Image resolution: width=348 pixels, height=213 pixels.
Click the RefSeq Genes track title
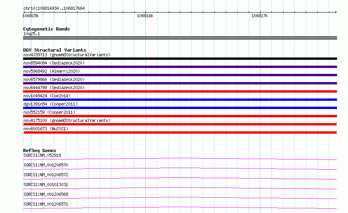click(x=39, y=150)
